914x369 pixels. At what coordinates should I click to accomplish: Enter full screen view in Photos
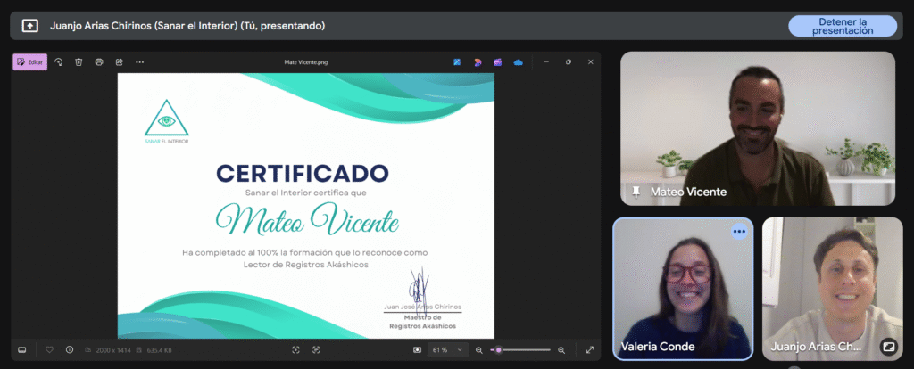tap(590, 349)
